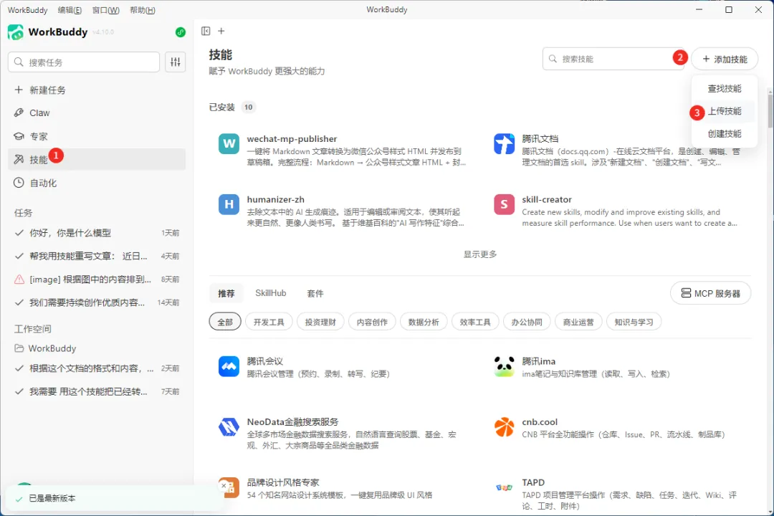Open the wechat-mp-publisher skill title
The height and width of the screenshot is (516, 774).
coord(292,139)
